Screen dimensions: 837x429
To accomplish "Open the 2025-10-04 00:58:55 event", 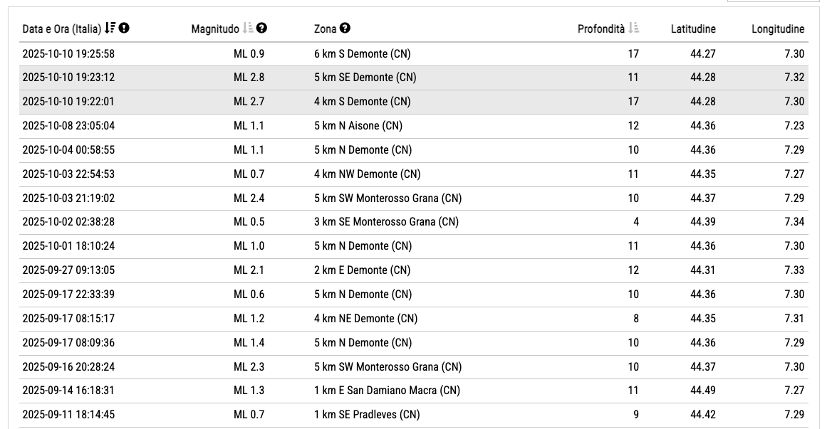I will (68, 150).
